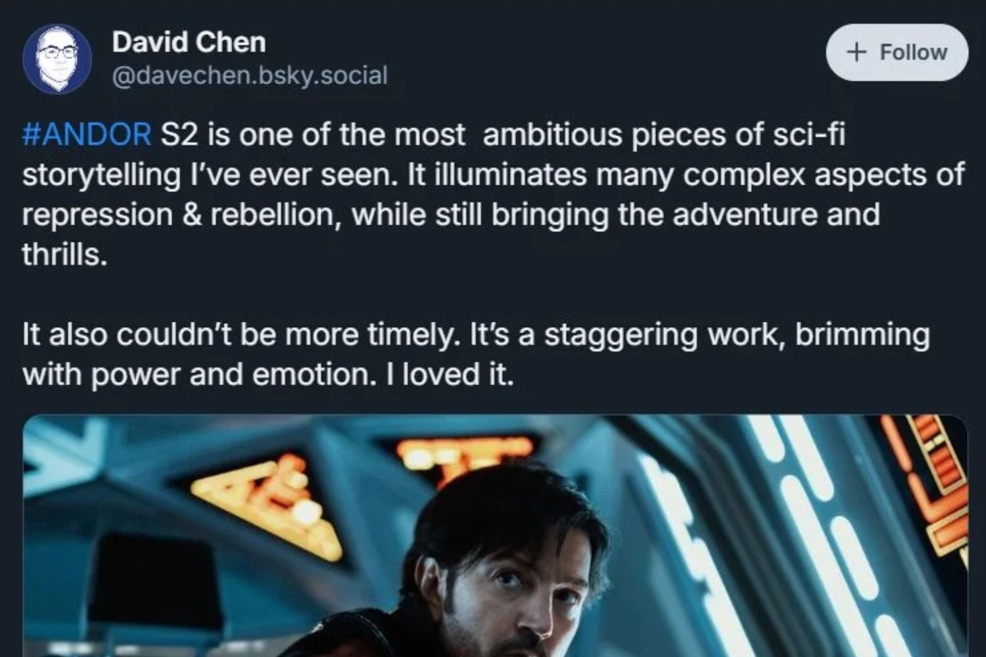Open David Chen's profile avatar
This screenshot has width=986, height=657.
click(x=57, y=59)
